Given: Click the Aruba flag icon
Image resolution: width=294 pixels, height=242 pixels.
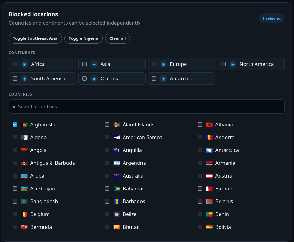Looking at the screenshot, I should [x=24, y=176].
